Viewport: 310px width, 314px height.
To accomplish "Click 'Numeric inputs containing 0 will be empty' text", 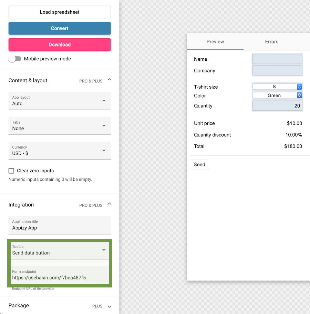I will (x=50, y=179).
